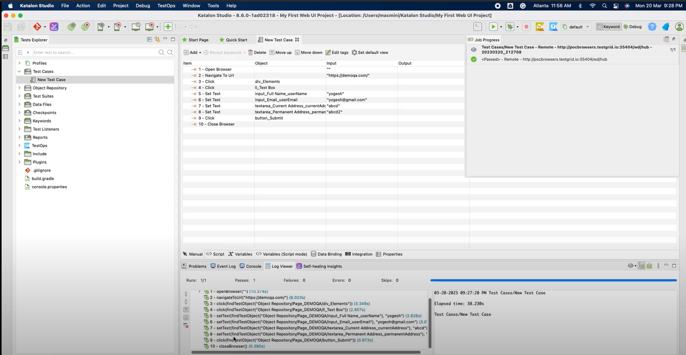The height and width of the screenshot is (355, 686).
Task: Click the Move up button
Action: click(x=280, y=52)
